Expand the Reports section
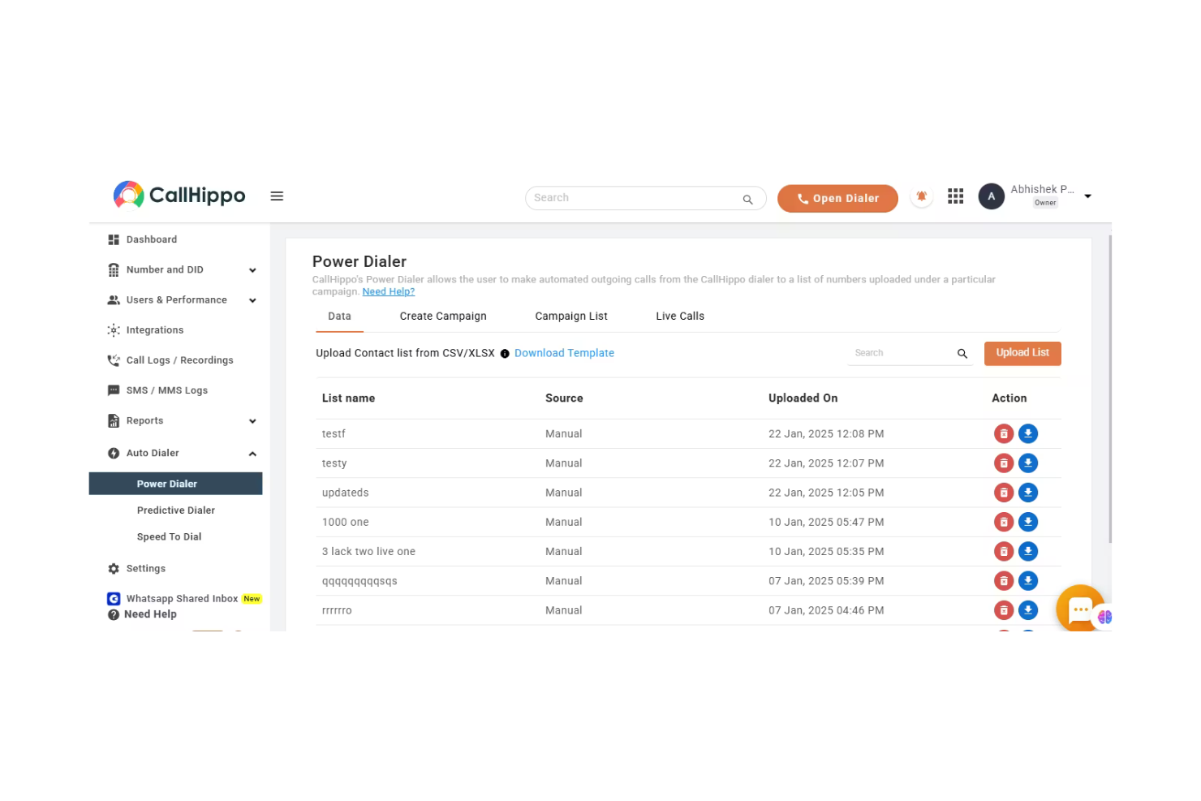 click(x=252, y=421)
